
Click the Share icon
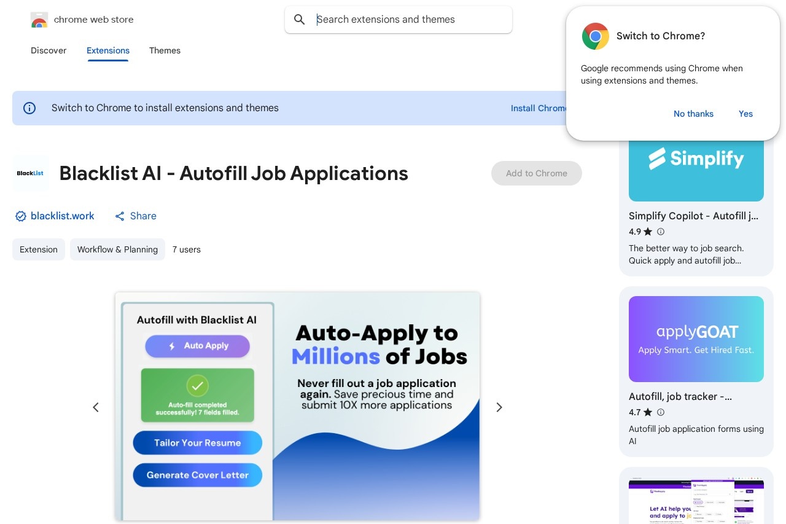click(120, 216)
